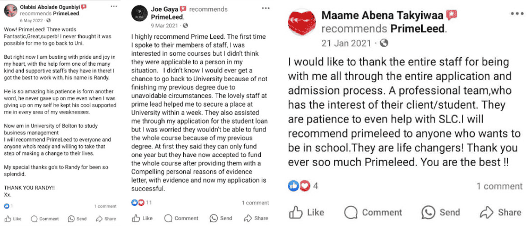Viewport: 531px width, 226px height.
Task: View the 1 comment on Maame's post
Action: [x=499, y=186]
